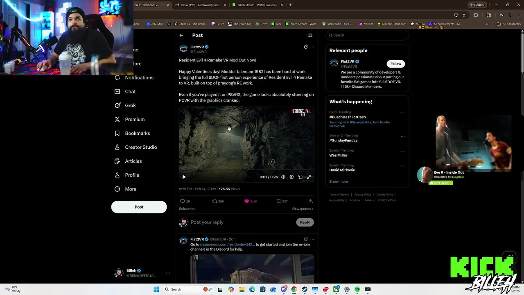
Task: Open a new browser tab
Action: click(x=290, y=5)
